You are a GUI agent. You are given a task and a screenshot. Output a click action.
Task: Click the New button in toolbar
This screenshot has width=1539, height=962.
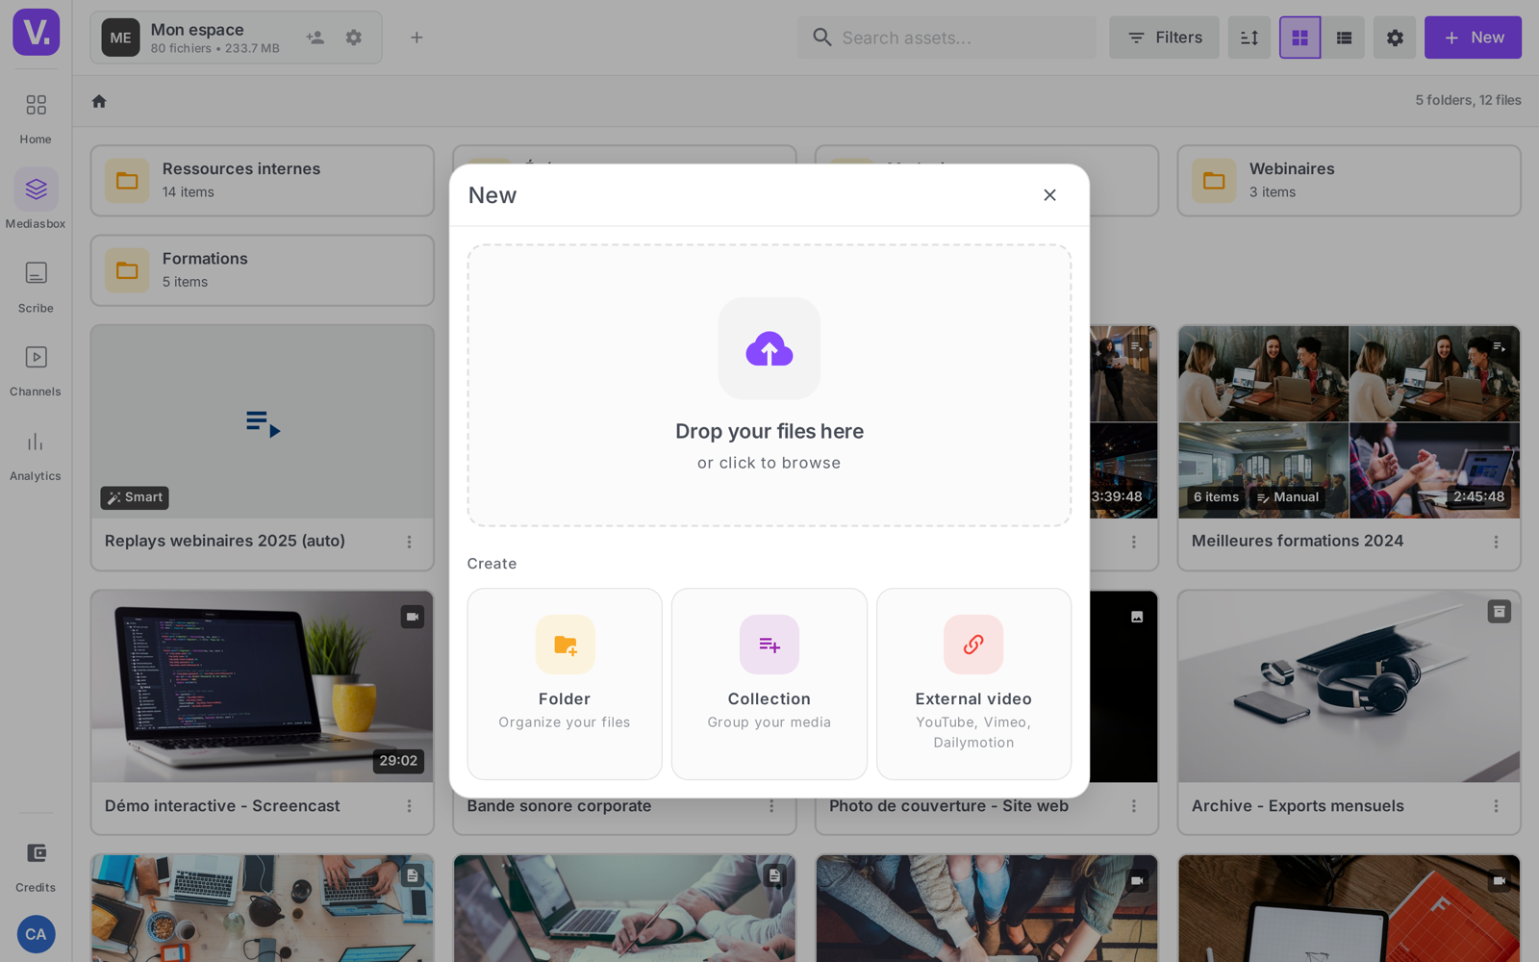point(1473,38)
